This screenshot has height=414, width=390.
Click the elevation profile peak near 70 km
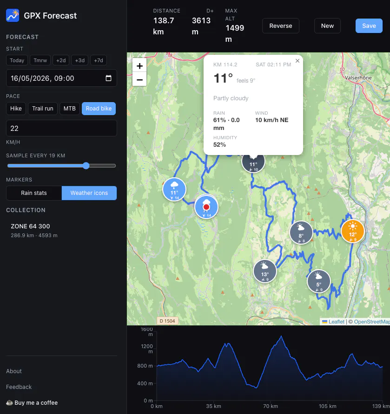(281, 336)
